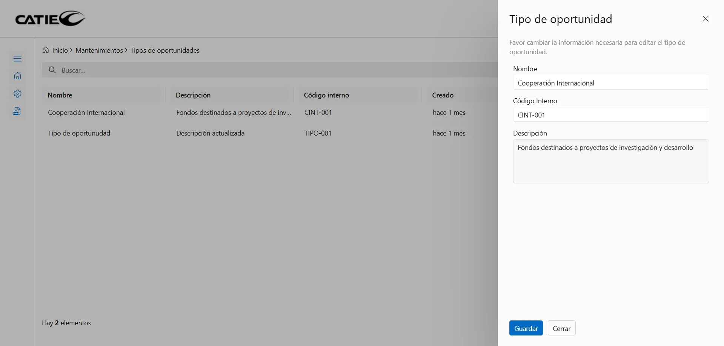Open the settings gear icon in sidebar
The height and width of the screenshot is (346, 724).
pos(17,94)
